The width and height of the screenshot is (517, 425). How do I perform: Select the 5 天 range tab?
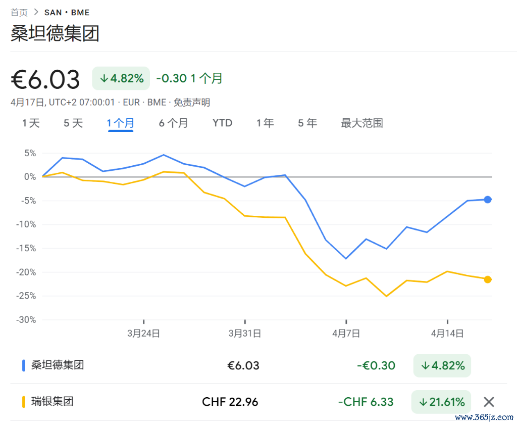tap(73, 123)
